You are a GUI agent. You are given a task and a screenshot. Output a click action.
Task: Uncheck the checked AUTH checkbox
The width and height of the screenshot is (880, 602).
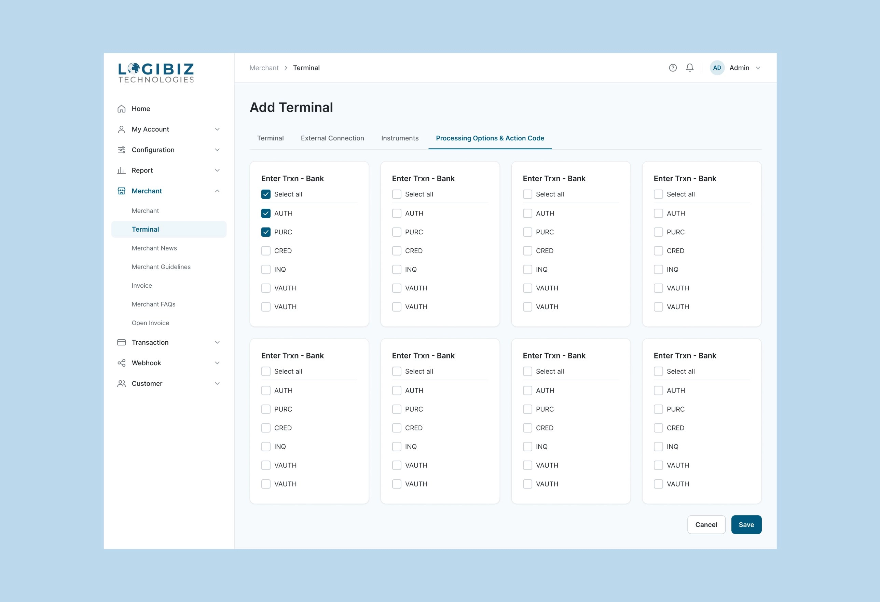(x=266, y=213)
